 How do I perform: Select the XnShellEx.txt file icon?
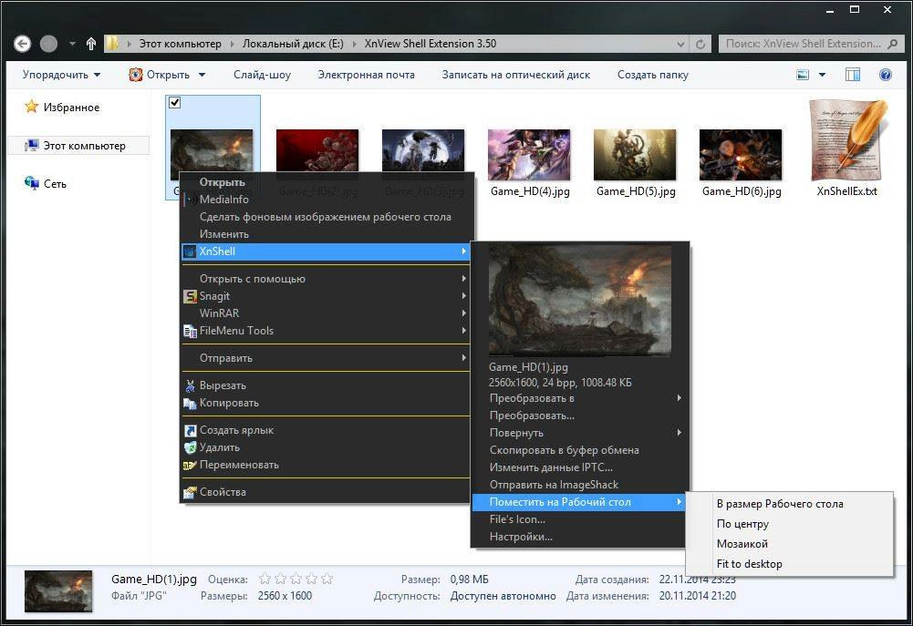point(848,140)
